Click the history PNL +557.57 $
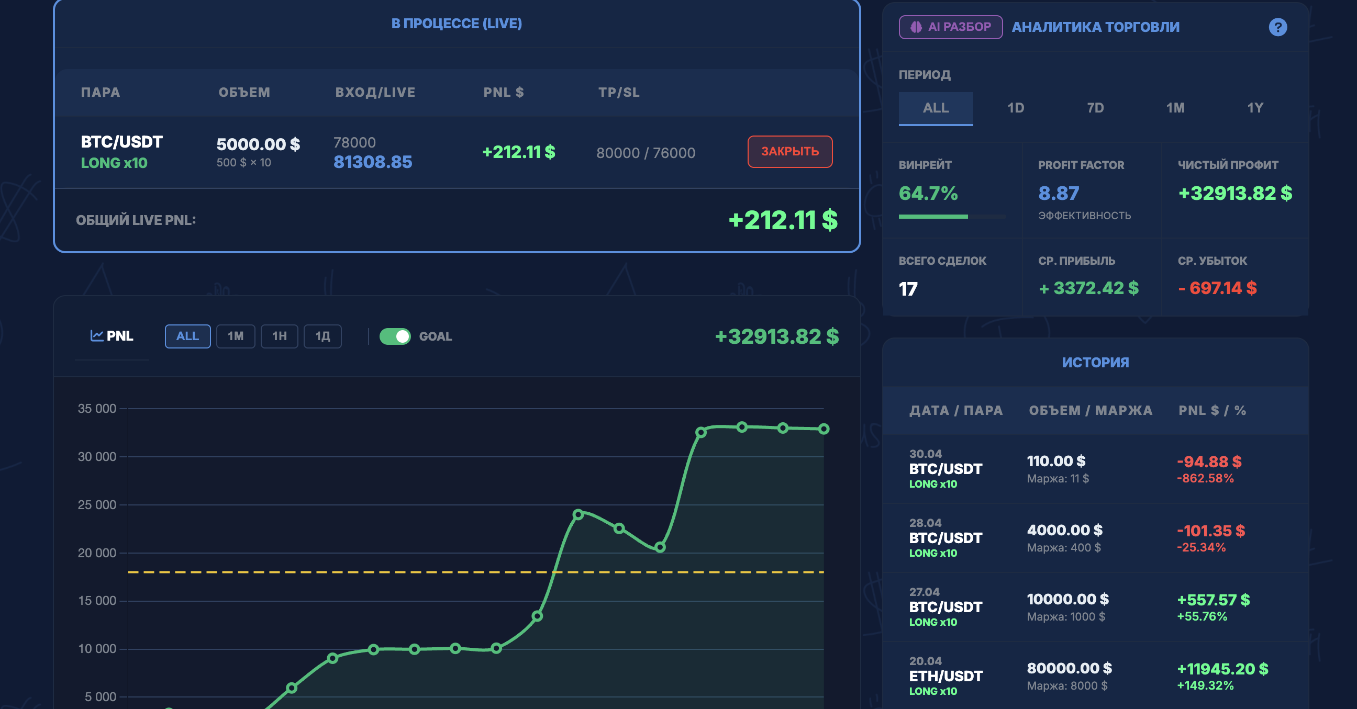1357x709 pixels. point(1213,600)
